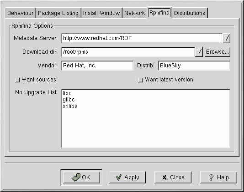Click into the Metadata Server URL field
This screenshot has width=244, height=192.
coord(142,38)
